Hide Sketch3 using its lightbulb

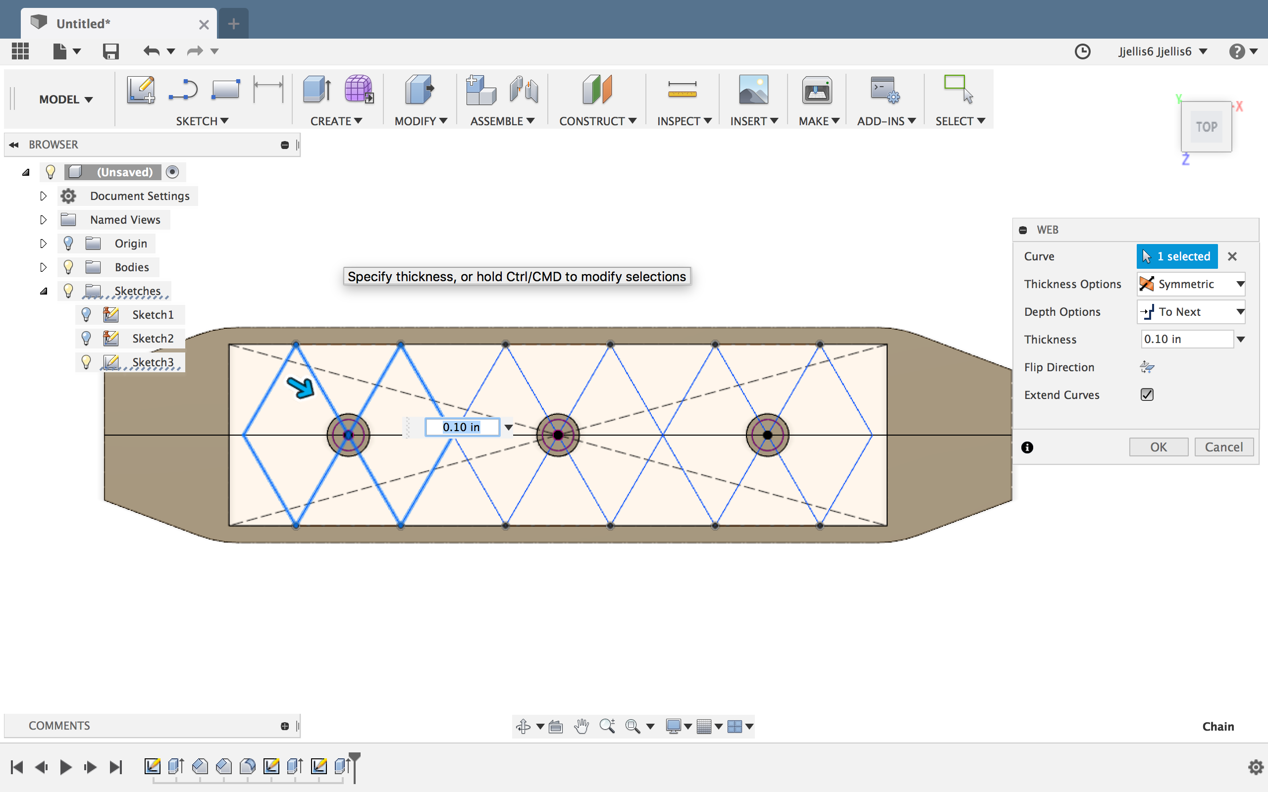87,362
